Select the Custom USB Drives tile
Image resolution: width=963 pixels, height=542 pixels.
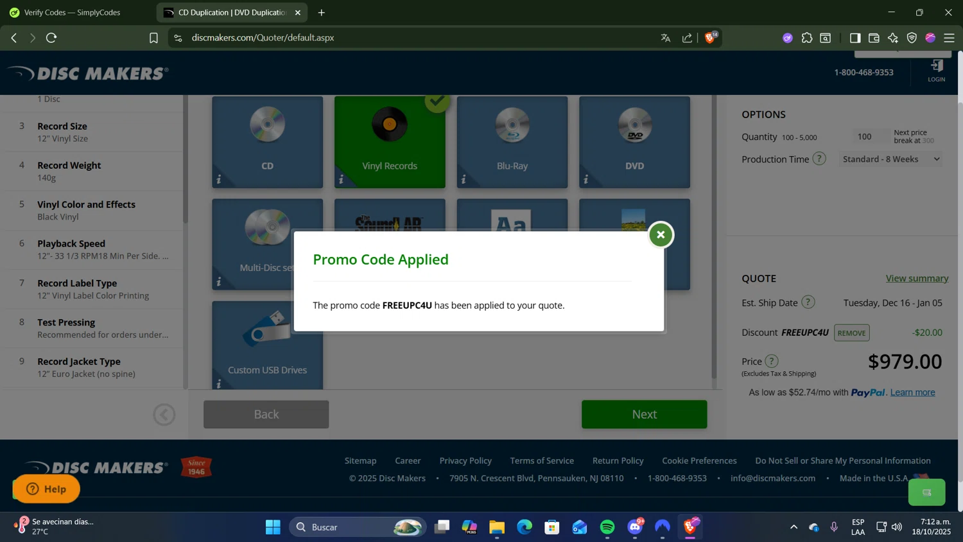coord(267,345)
